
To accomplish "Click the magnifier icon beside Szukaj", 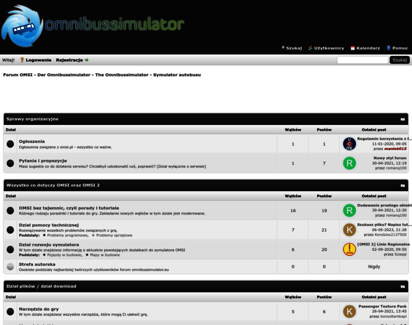I will pos(283,48).
